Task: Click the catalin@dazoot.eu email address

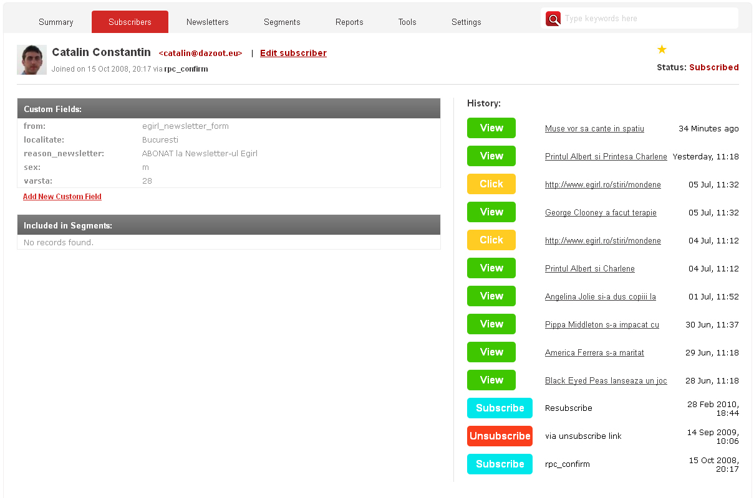Action: (x=200, y=54)
